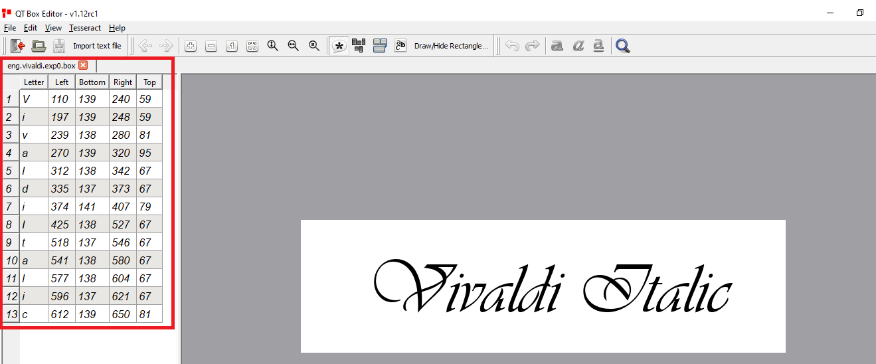Click the bold 'a' formatting icon
876x364 pixels.
coord(557,46)
